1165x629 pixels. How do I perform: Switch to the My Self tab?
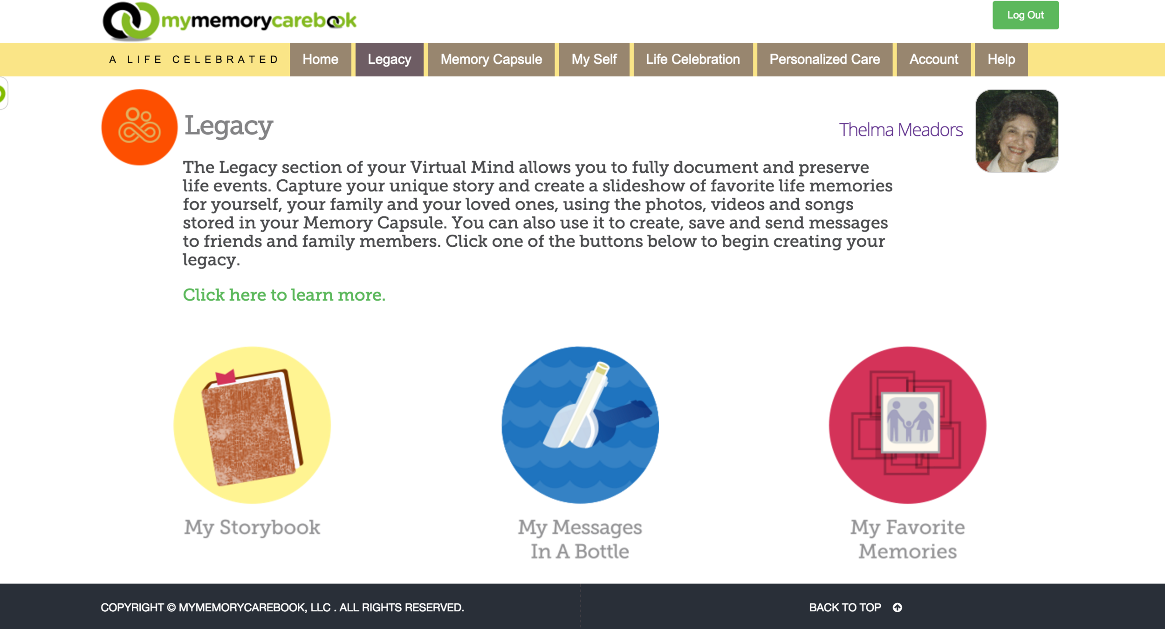tap(594, 60)
